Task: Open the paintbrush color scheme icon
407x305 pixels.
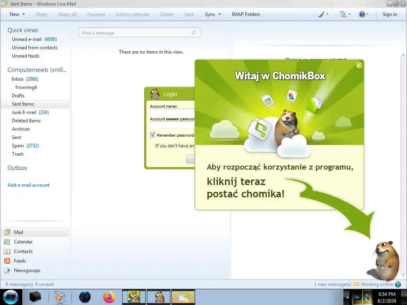Action: click(x=321, y=14)
